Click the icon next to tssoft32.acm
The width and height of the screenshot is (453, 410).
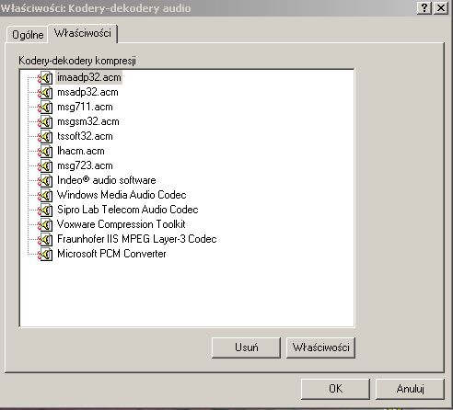45,137
